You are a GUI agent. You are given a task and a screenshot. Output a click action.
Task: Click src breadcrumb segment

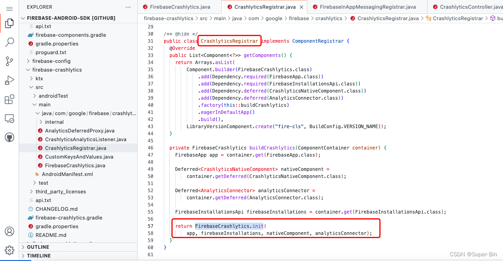[x=204, y=18]
